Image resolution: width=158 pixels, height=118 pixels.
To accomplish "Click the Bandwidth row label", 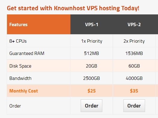I will (20, 78).
